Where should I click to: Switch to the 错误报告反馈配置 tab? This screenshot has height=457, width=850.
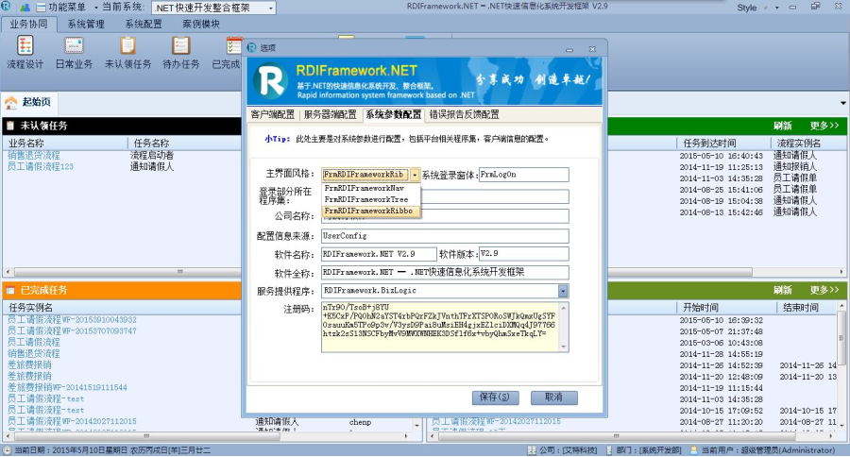(x=464, y=114)
